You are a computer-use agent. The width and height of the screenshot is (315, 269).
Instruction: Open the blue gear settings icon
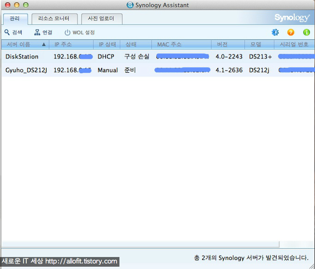tap(275, 32)
